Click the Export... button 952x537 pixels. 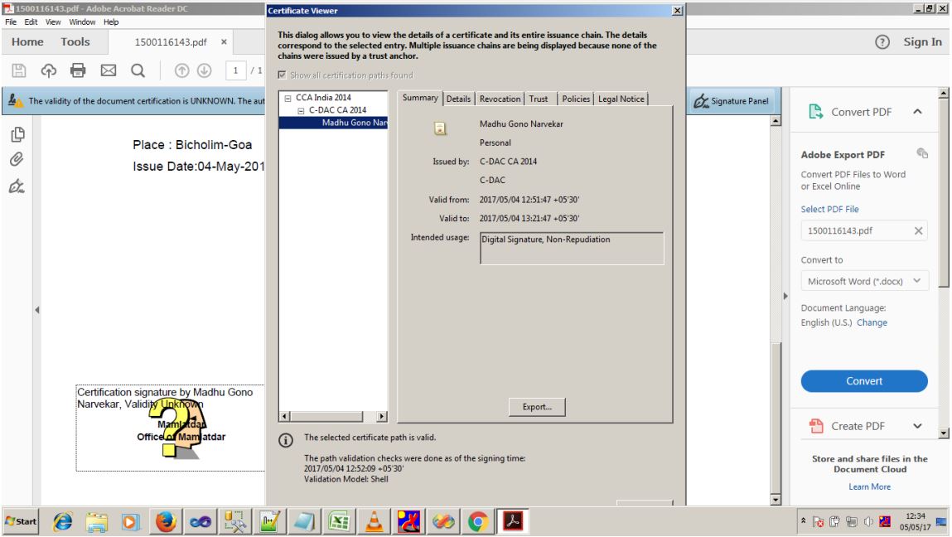tap(537, 407)
